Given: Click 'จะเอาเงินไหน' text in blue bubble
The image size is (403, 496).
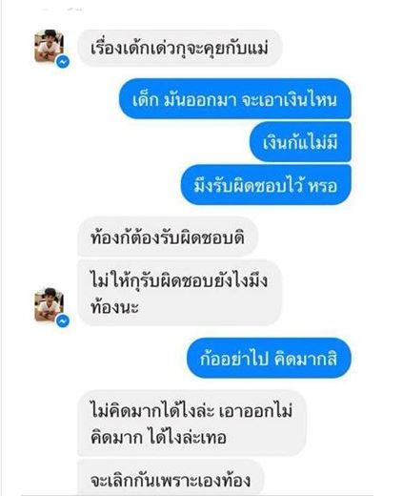Looking at the screenshot, I should (290, 99).
